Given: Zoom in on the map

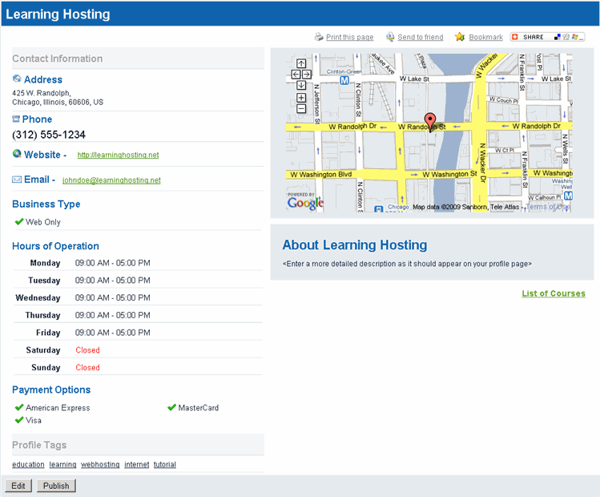Looking at the screenshot, I should point(301,97).
